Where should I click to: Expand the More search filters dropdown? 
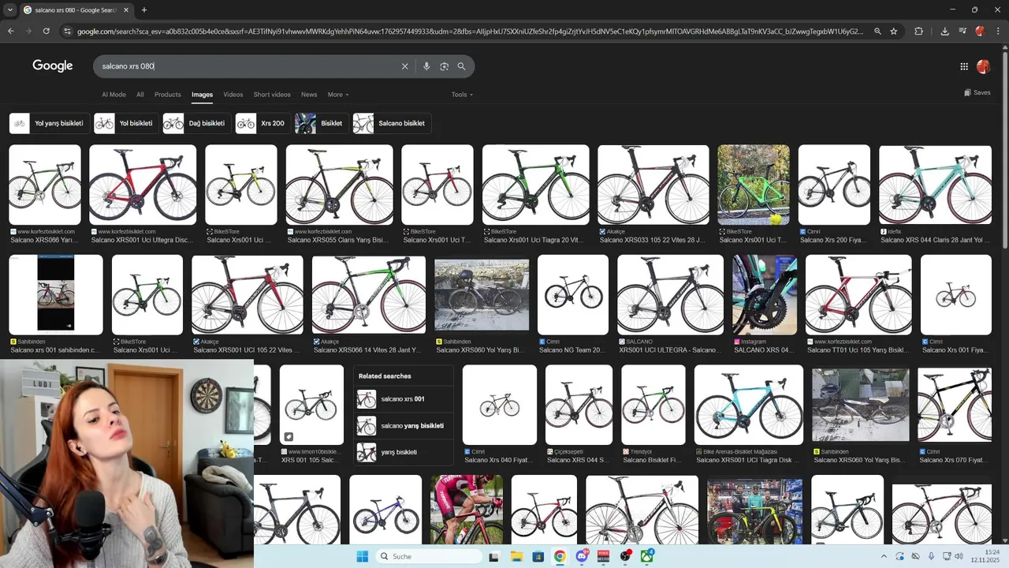pos(338,95)
